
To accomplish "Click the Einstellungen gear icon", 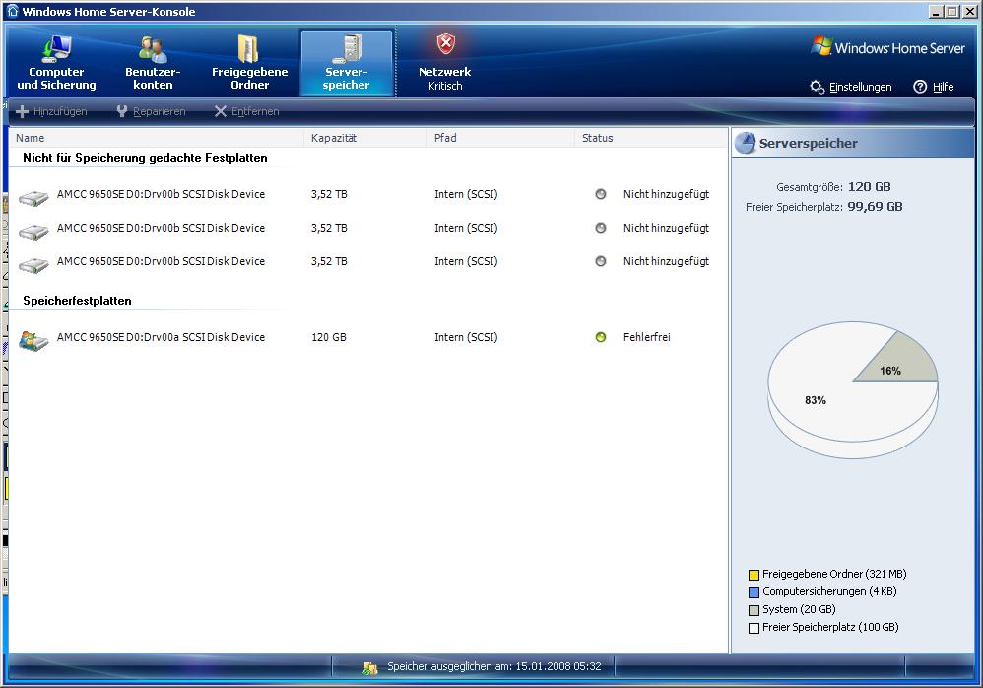I will tap(817, 87).
